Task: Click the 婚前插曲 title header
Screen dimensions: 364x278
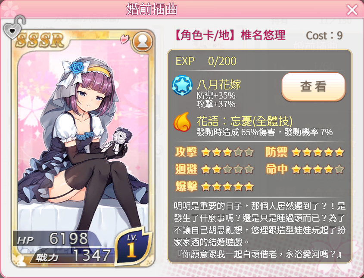Action: [152, 9]
